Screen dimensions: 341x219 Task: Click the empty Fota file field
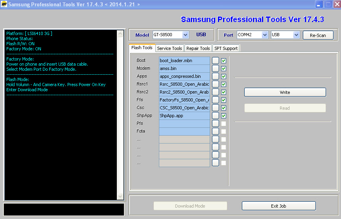tap(184, 131)
